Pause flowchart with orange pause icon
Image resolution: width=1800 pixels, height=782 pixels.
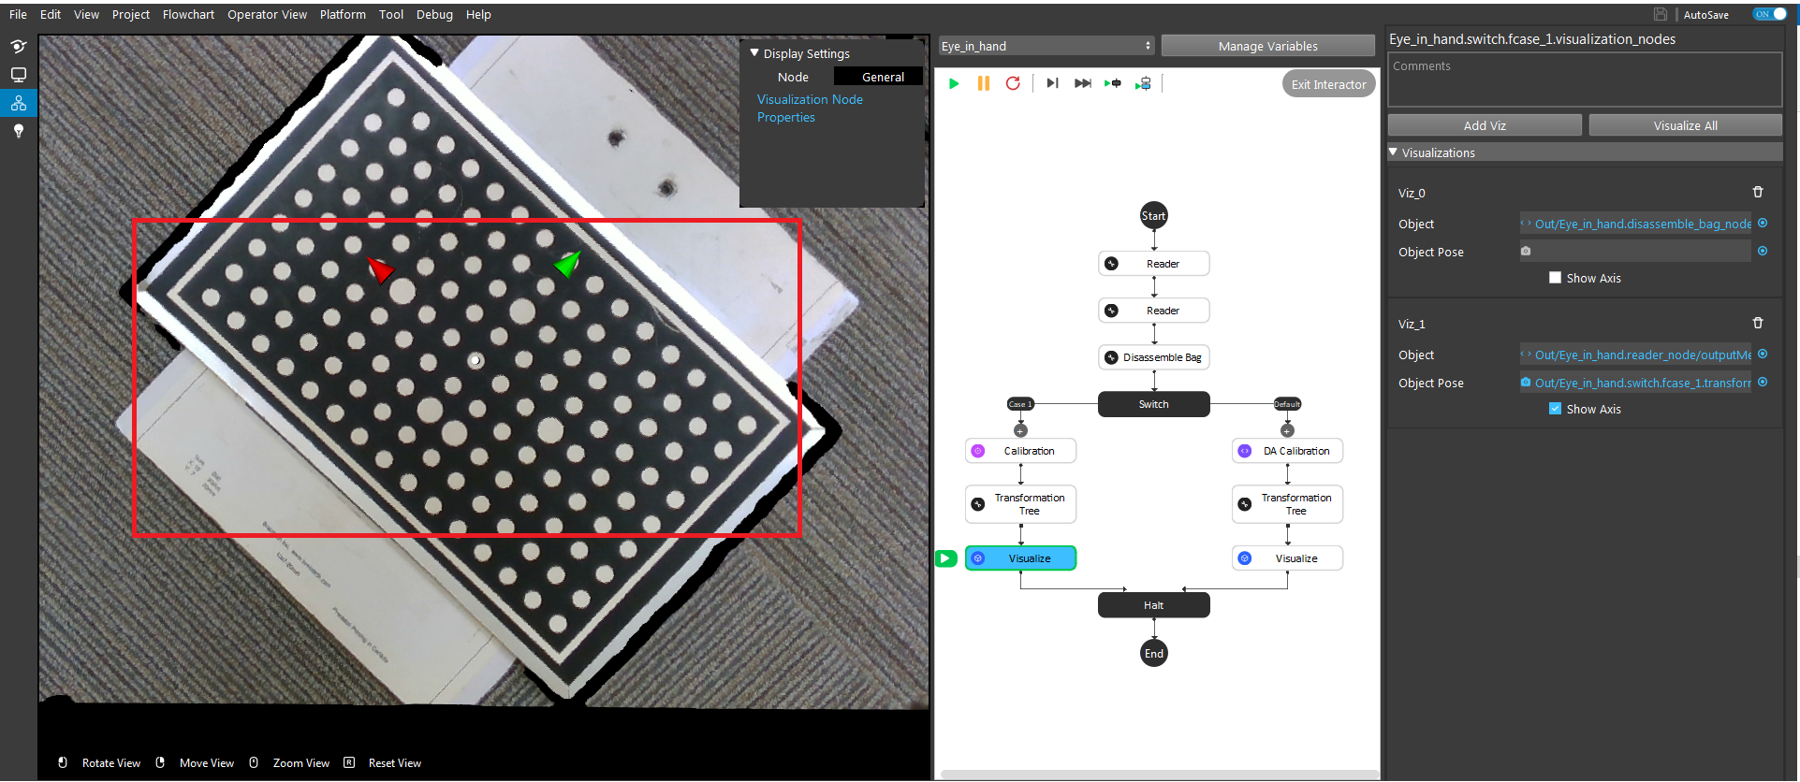(x=984, y=84)
